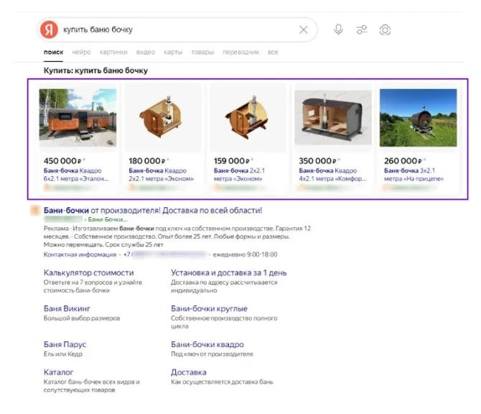
Task: Click the Yandex logo icon
Action: (x=49, y=29)
